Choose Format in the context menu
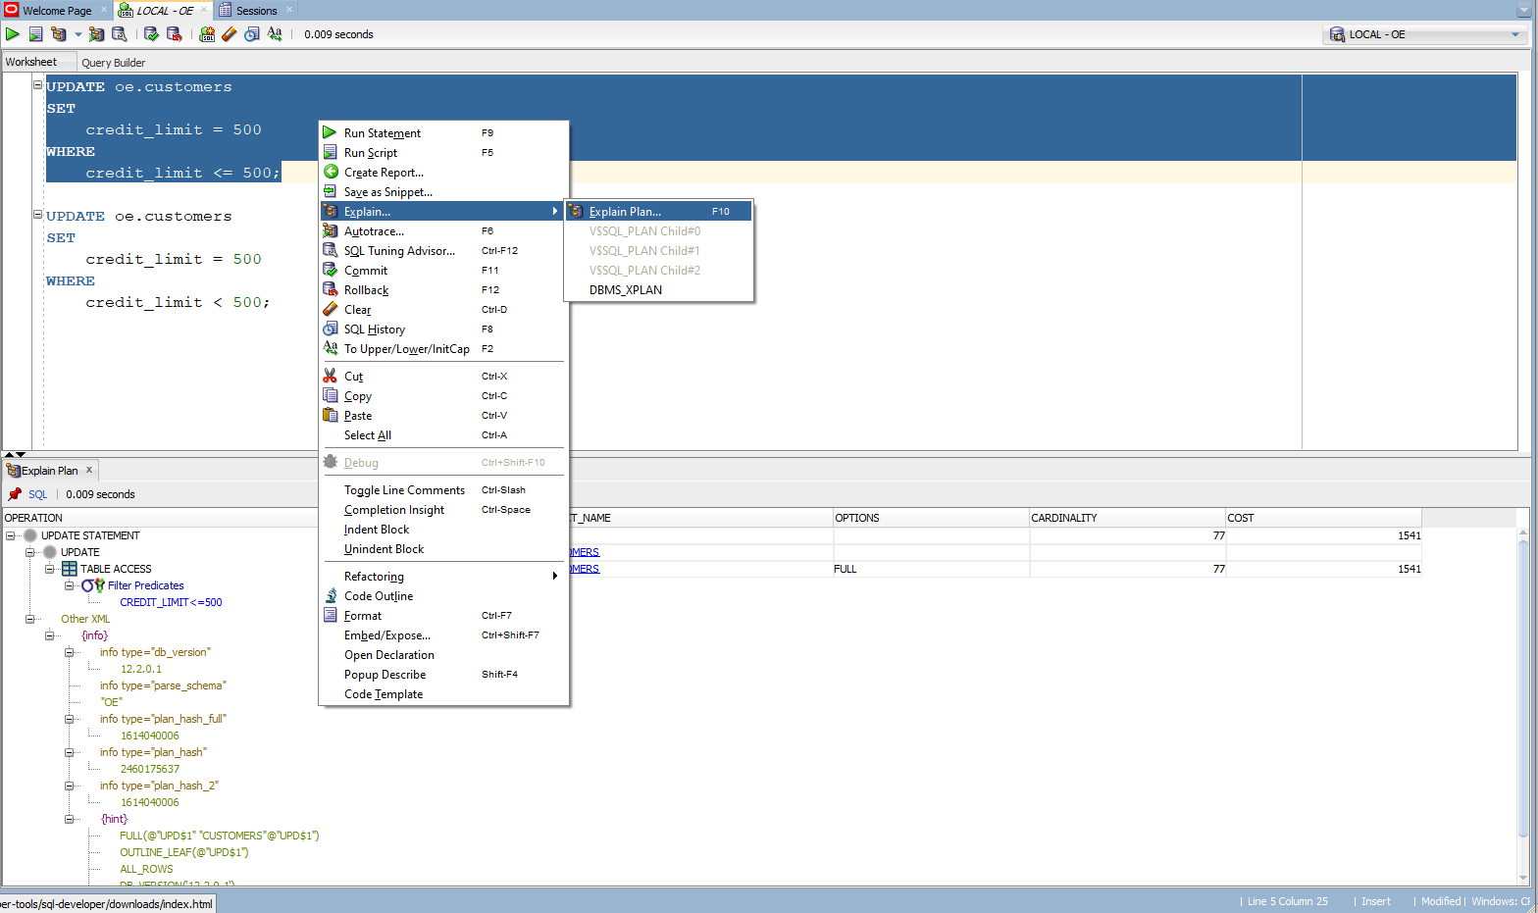 click(444, 616)
